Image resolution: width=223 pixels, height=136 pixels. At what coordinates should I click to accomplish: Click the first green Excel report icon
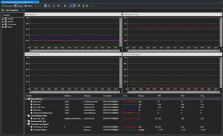(83, 6)
